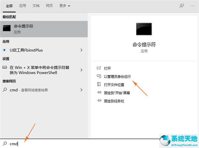Viewport: 199px width, 148px height.
Task: Click the search magnifier icon in search box
Action: click(5, 143)
